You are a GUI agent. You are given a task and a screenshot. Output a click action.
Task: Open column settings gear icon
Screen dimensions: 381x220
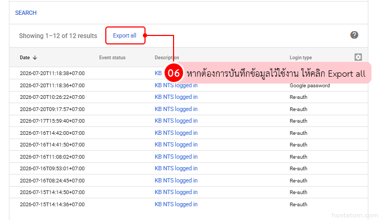[x=358, y=57]
